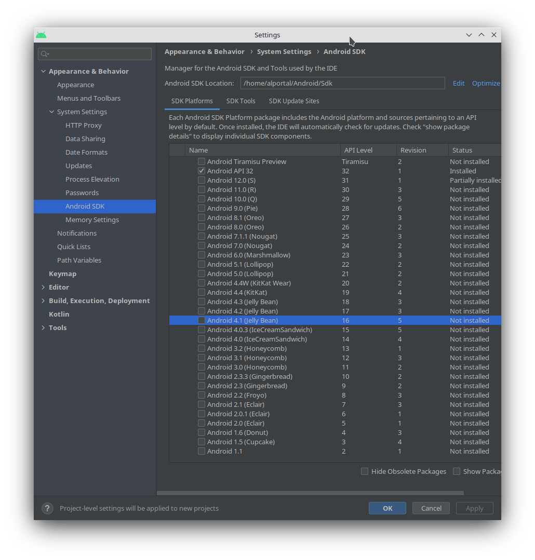Select Path Variables in the sidebar
The image size is (535, 560).
79,261
